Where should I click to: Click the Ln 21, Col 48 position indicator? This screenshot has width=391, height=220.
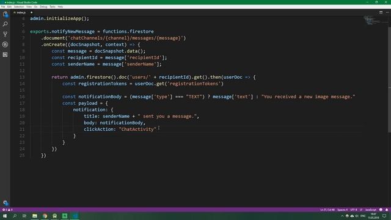click(327, 210)
